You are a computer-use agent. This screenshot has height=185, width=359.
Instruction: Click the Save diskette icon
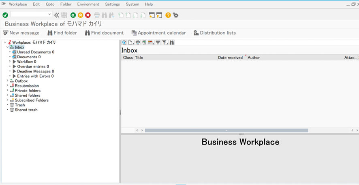coord(64,15)
